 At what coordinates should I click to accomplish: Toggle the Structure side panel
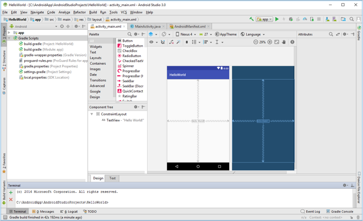(x=4, y=61)
